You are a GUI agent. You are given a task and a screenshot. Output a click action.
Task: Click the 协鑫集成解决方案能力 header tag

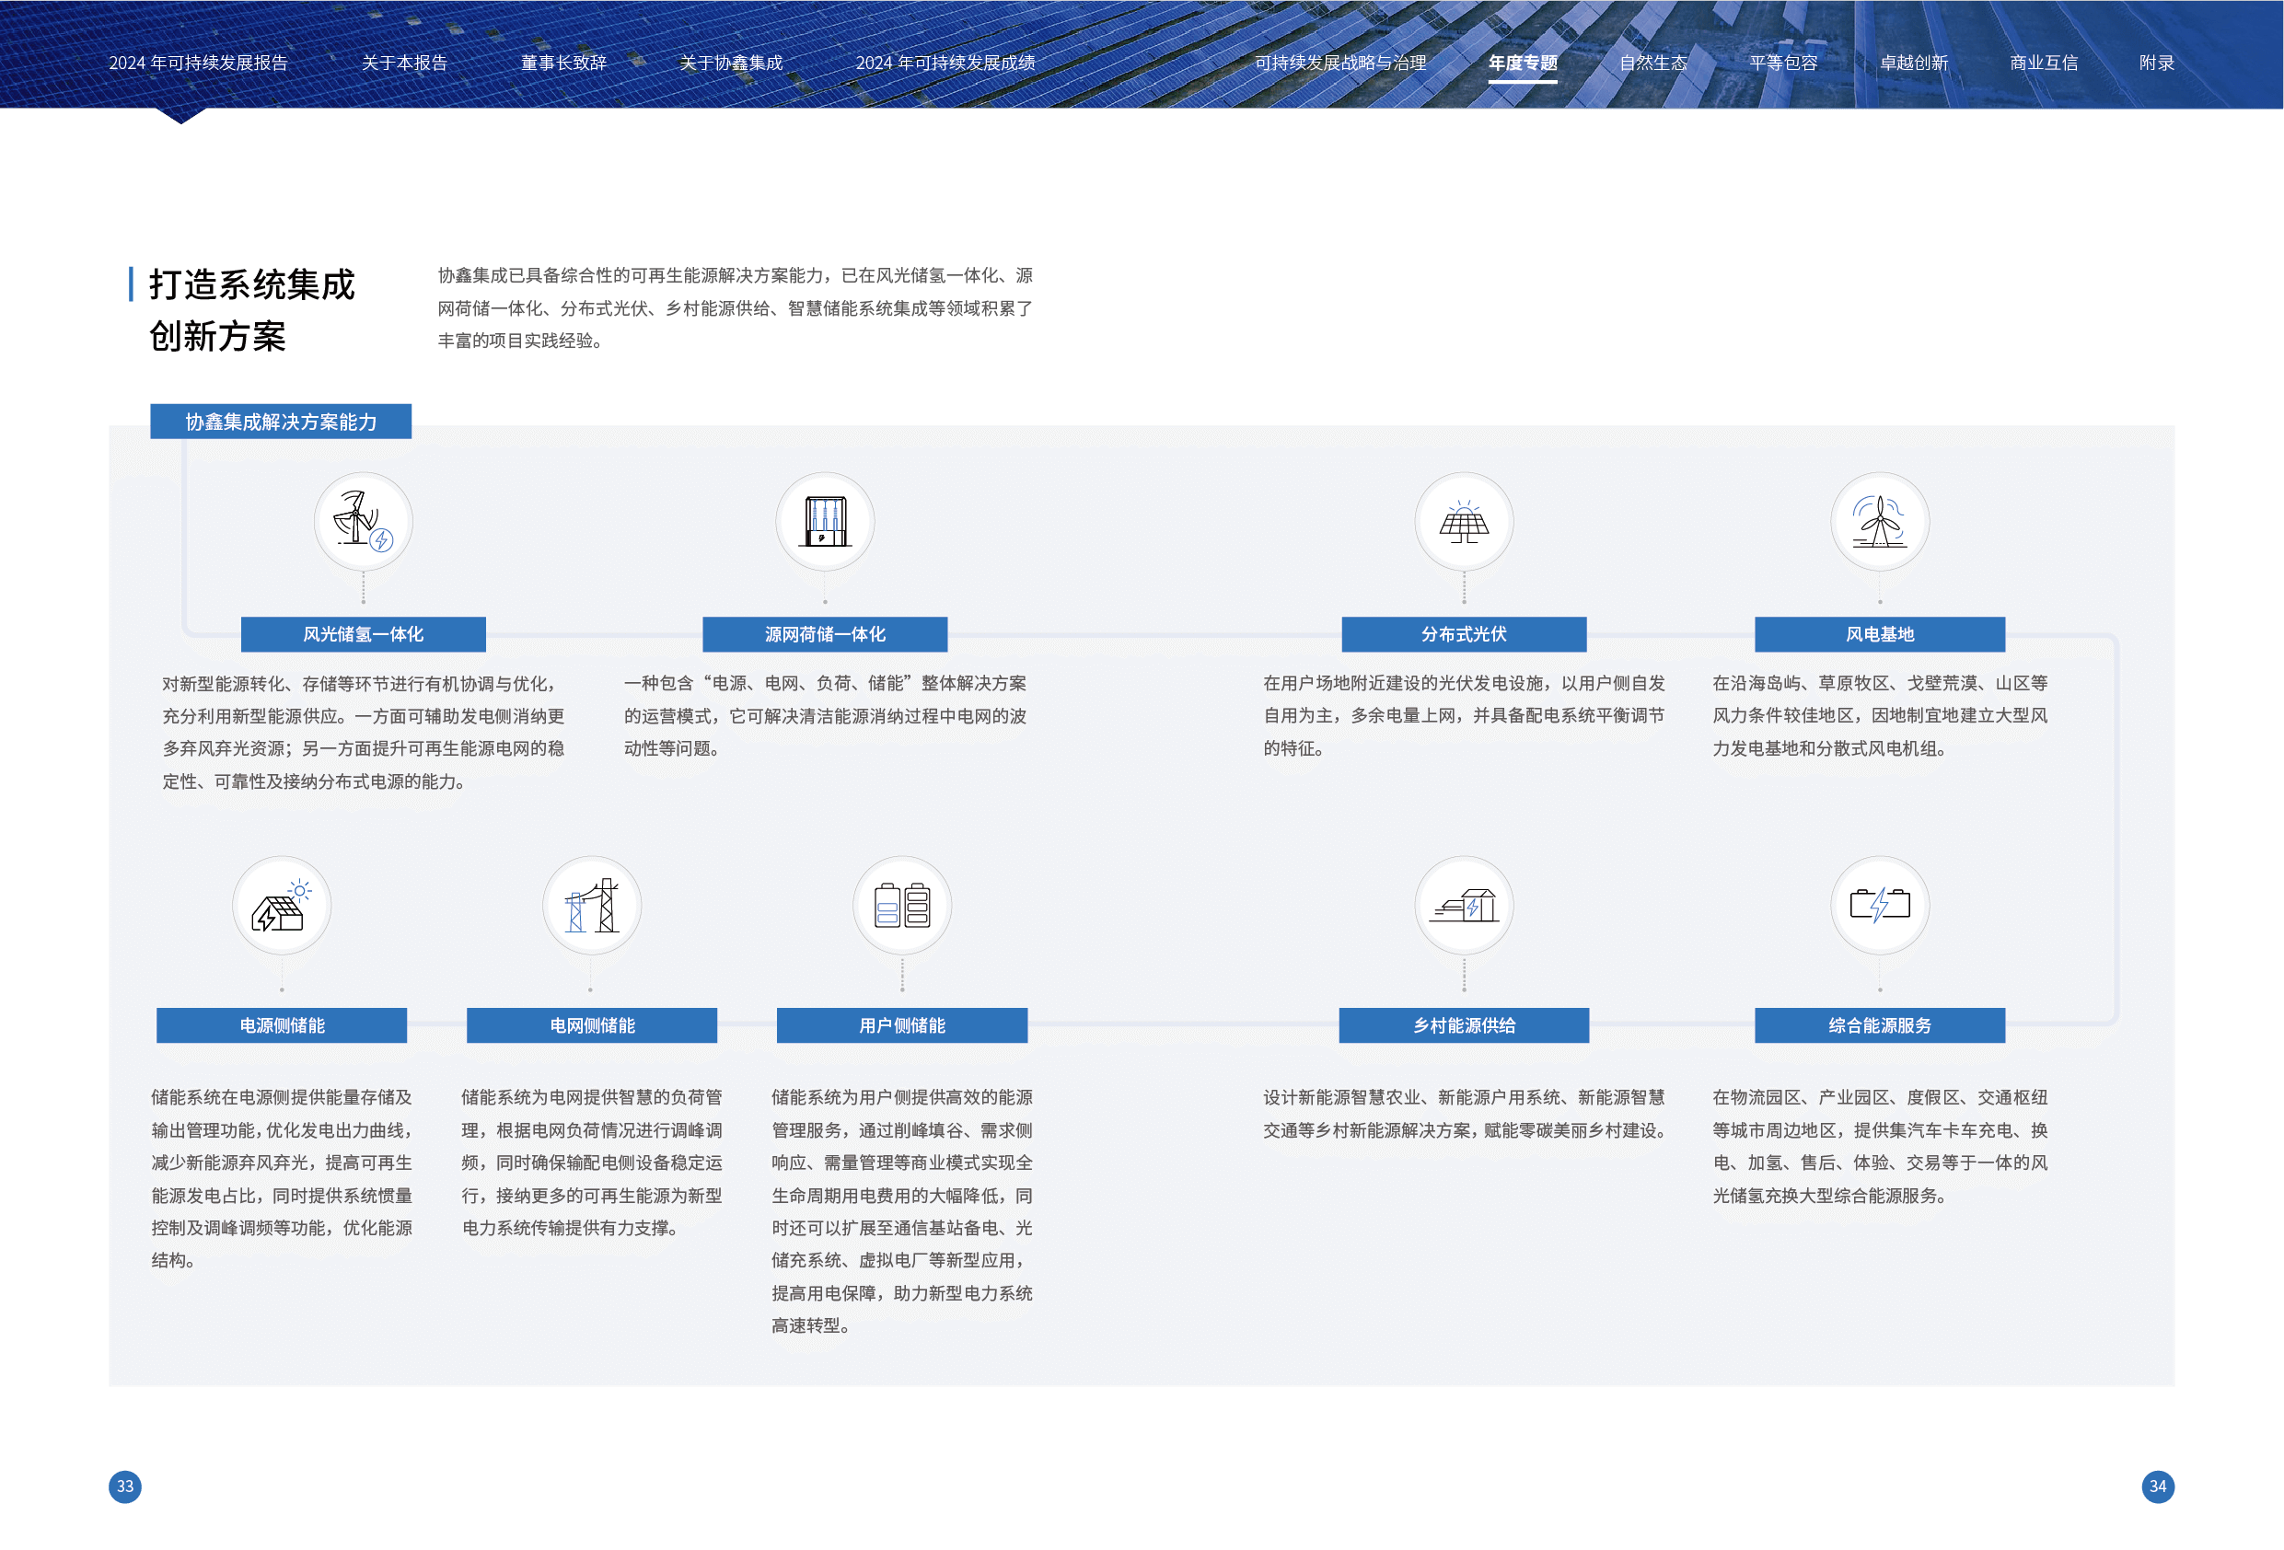point(281,422)
